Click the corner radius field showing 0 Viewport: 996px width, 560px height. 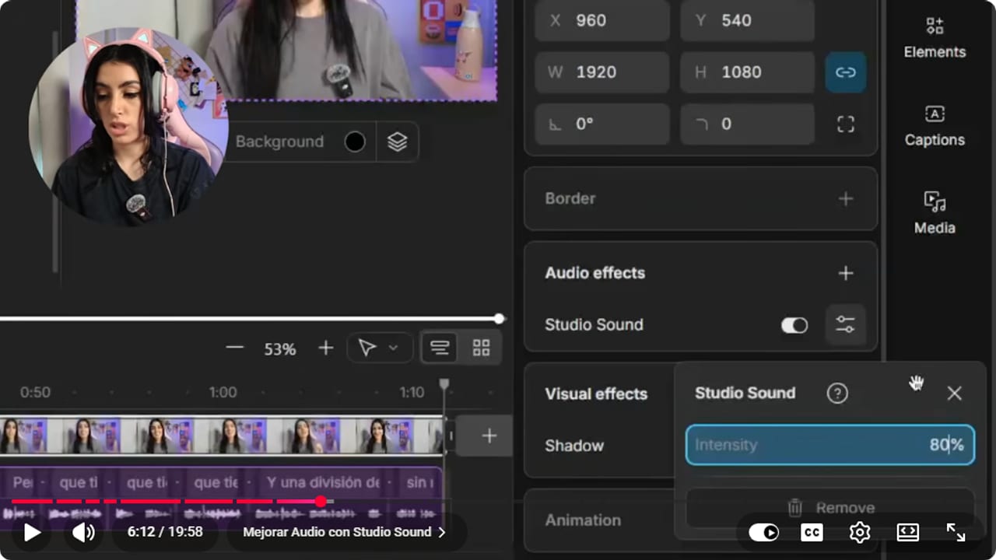748,124
